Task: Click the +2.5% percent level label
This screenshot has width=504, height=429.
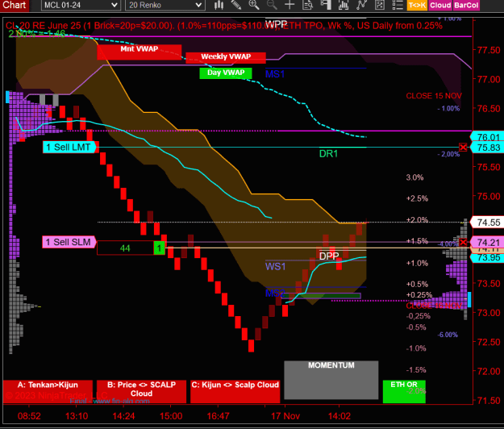Action: click(417, 198)
